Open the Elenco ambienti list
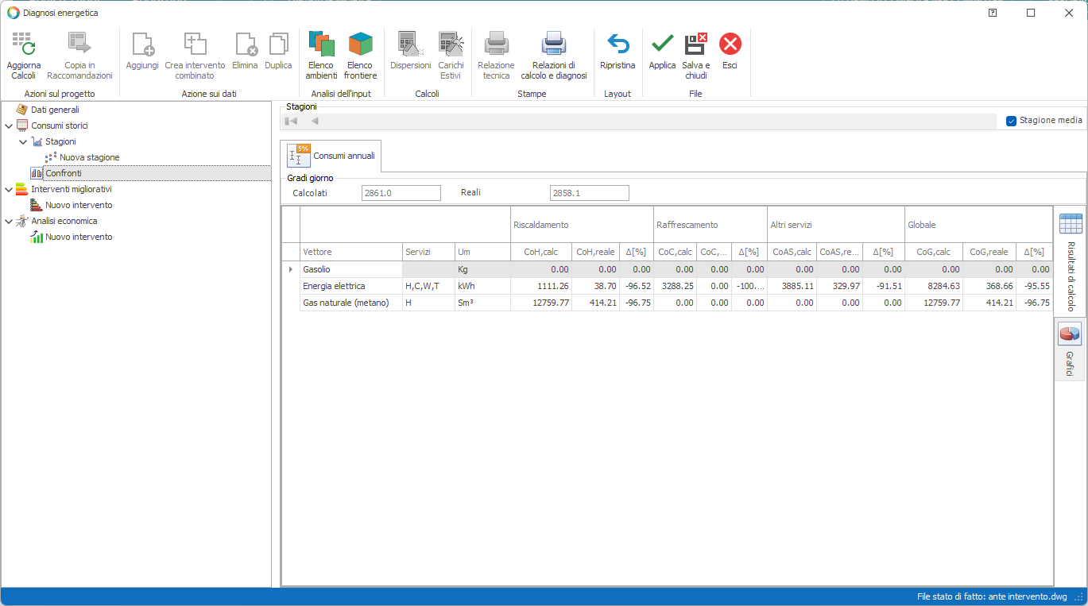This screenshot has width=1088, height=606. tap(321, 44)
